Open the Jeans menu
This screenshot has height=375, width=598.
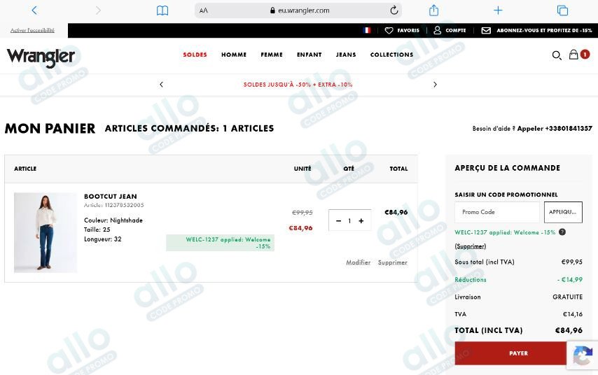click(x=346, y=55)
